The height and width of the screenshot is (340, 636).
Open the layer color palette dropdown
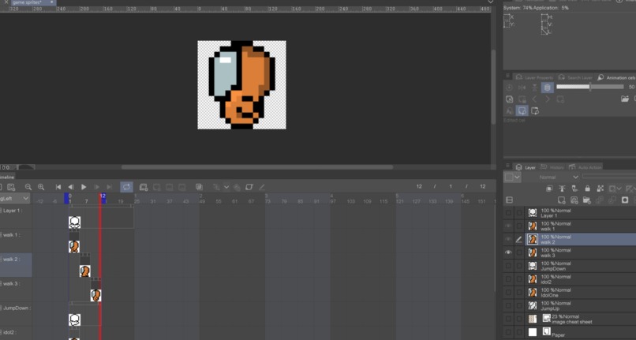(512, 177)
